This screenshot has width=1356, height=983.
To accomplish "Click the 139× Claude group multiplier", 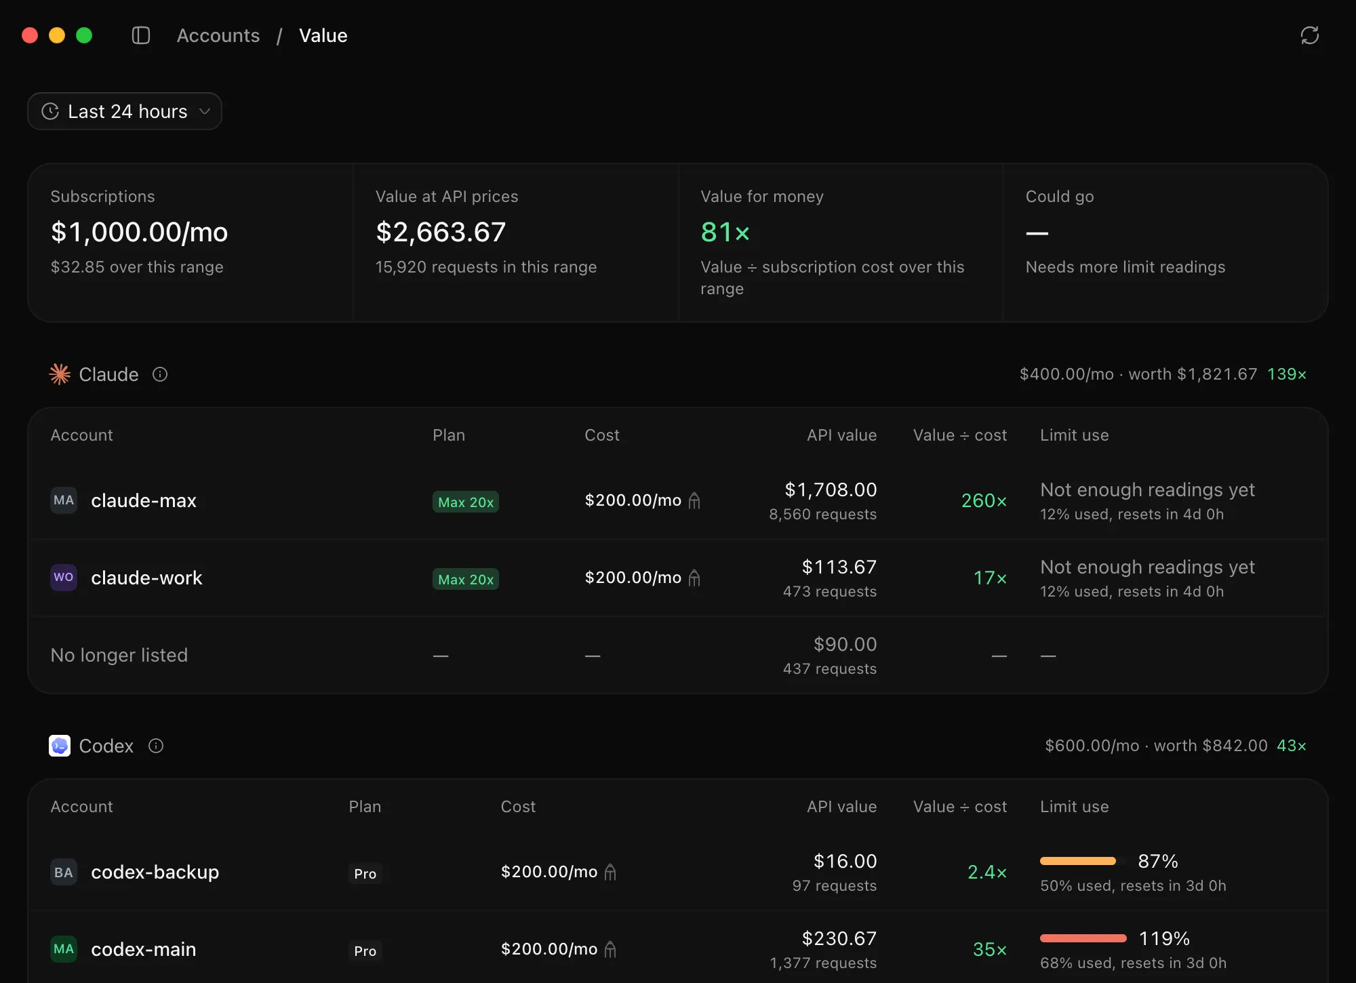I will click(1287, 374).
